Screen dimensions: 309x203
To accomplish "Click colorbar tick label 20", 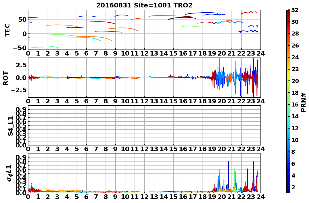I will click(x=295, y=81).
